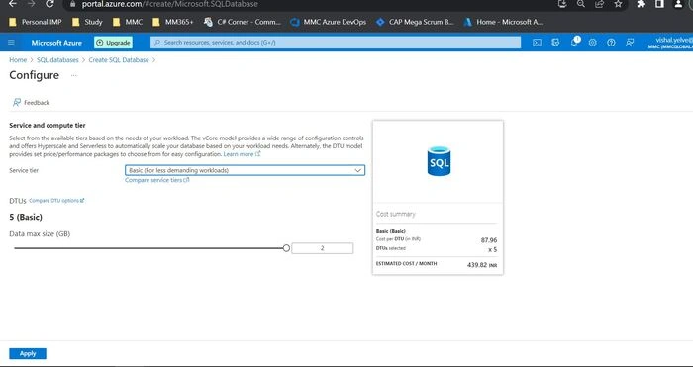693x367 pixels.
Task: Open the browser extensions puzzle icon
Action: [x=641, y=4]
